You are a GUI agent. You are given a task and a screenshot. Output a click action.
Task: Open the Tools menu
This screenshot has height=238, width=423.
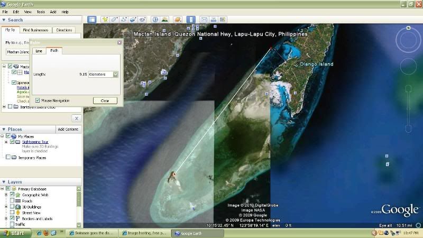[41, 12]
